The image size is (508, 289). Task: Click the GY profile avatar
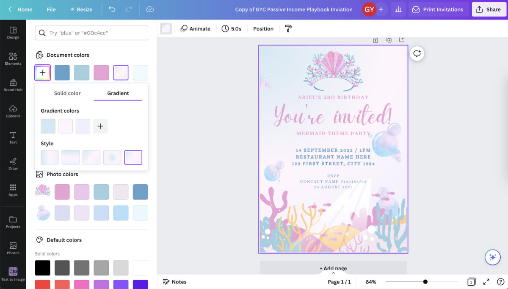click(369, 9)
